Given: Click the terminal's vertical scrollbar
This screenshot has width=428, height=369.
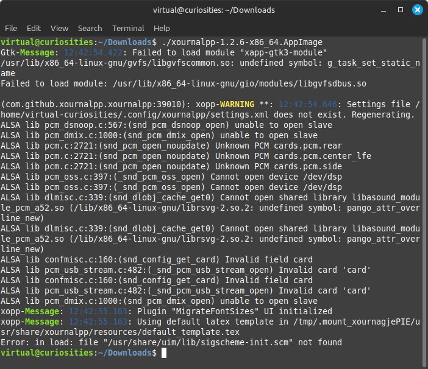Looking at the screenshot, I should 424,203.
